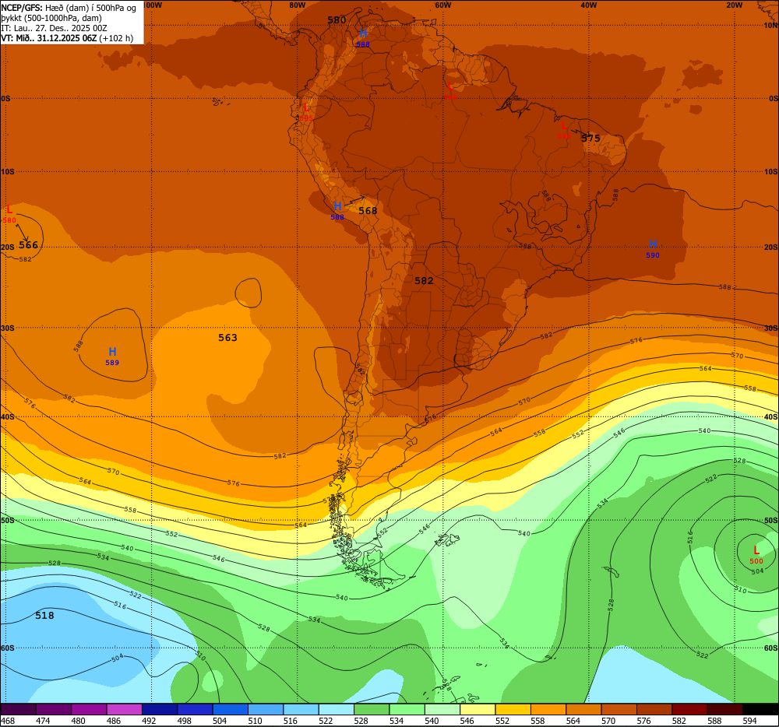Click the red L marker beside bold 575
Image resolution: width=779 pixels, height=727 pixels.
(x=563, y=125)
